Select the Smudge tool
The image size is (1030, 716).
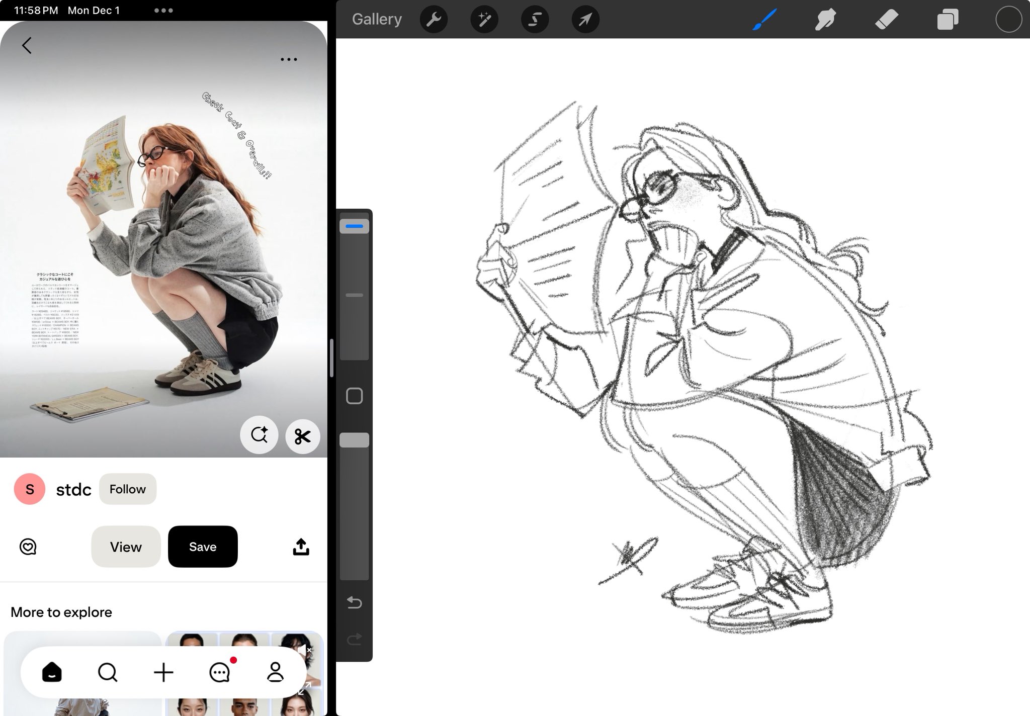pyautogui.click(x=825, y=20)
